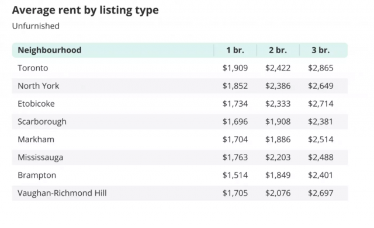
Task: Click the North York row label
Action: tap(39, 86)
